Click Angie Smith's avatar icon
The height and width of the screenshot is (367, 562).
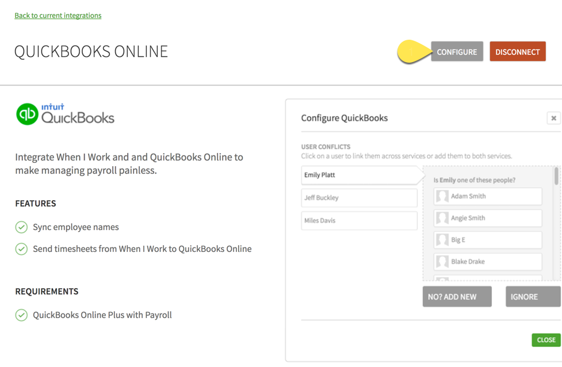444,218
